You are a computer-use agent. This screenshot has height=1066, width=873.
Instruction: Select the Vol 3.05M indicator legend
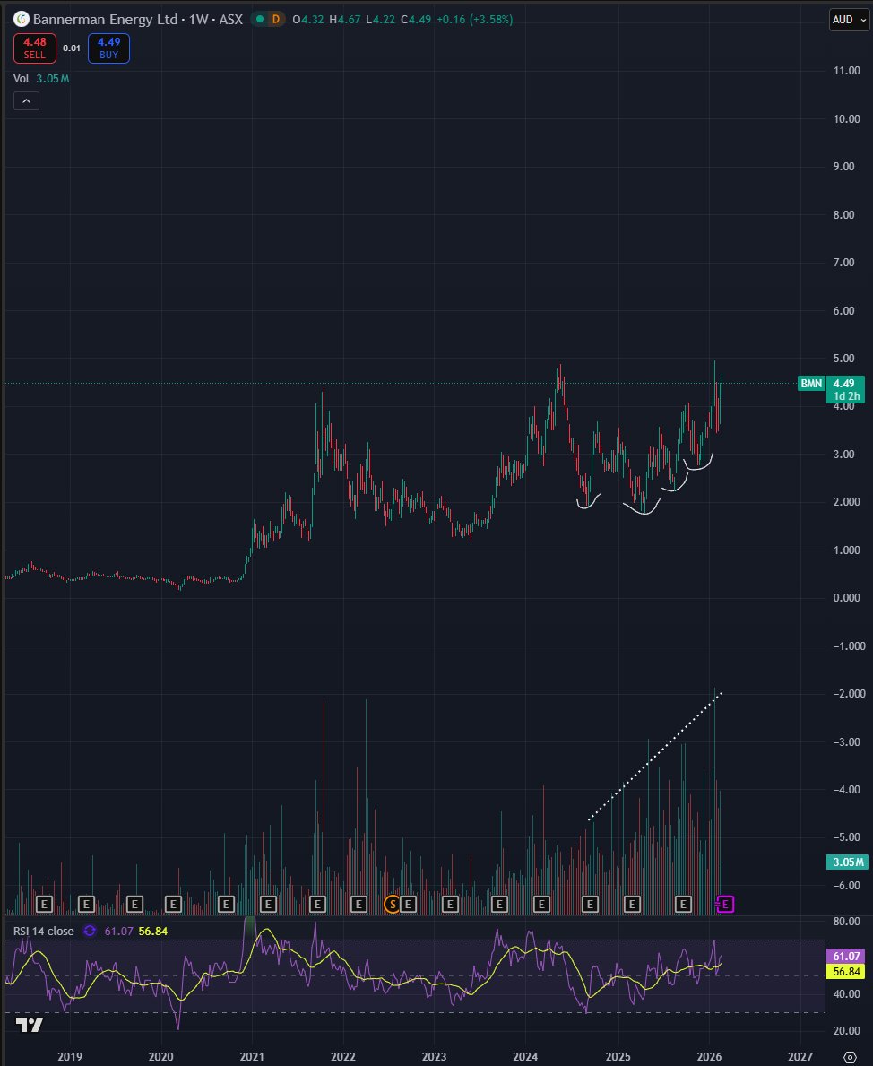pos(41,79)
